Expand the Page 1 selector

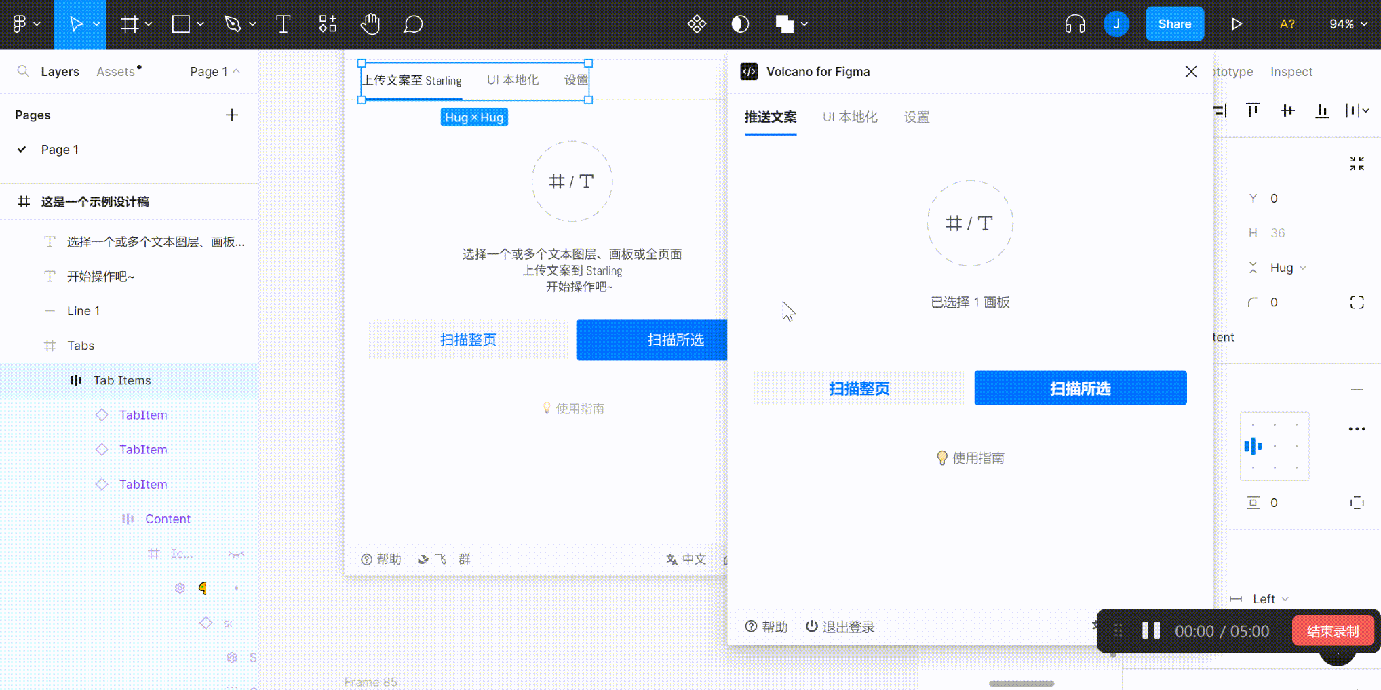[215, 71]
